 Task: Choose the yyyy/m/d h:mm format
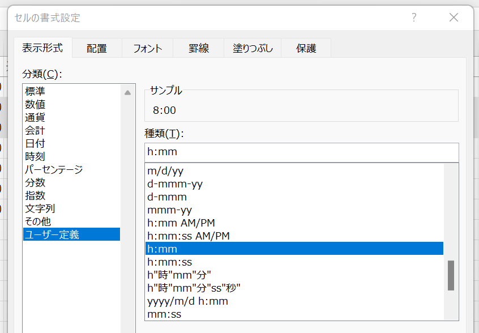(x=187, y=301)
